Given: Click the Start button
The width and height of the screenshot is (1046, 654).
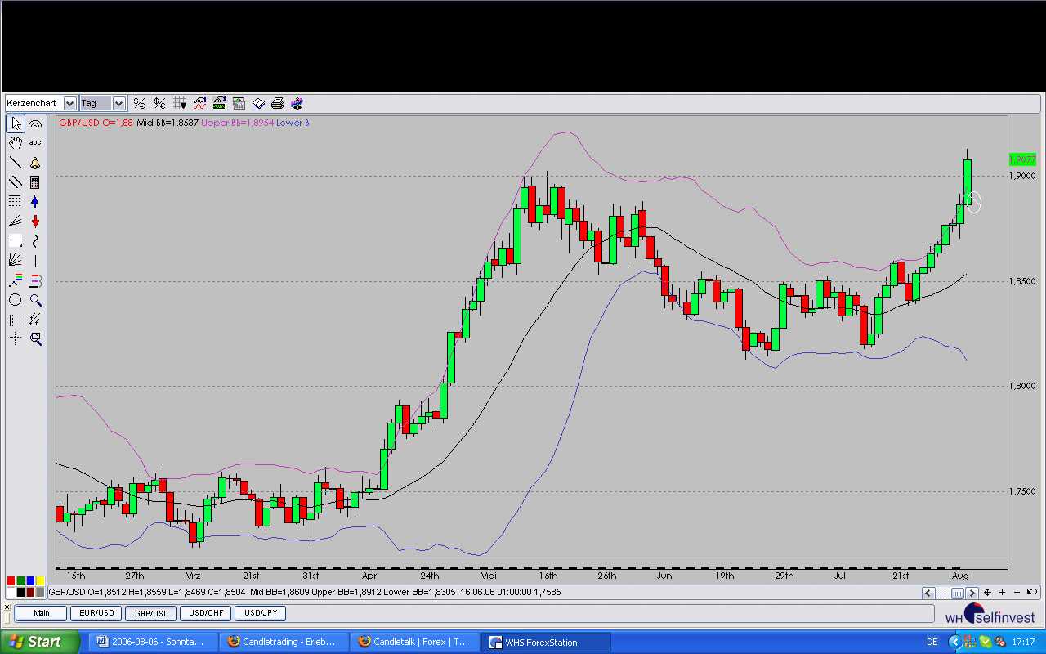Looking at the screenshot, I should (x=39, y=642).
